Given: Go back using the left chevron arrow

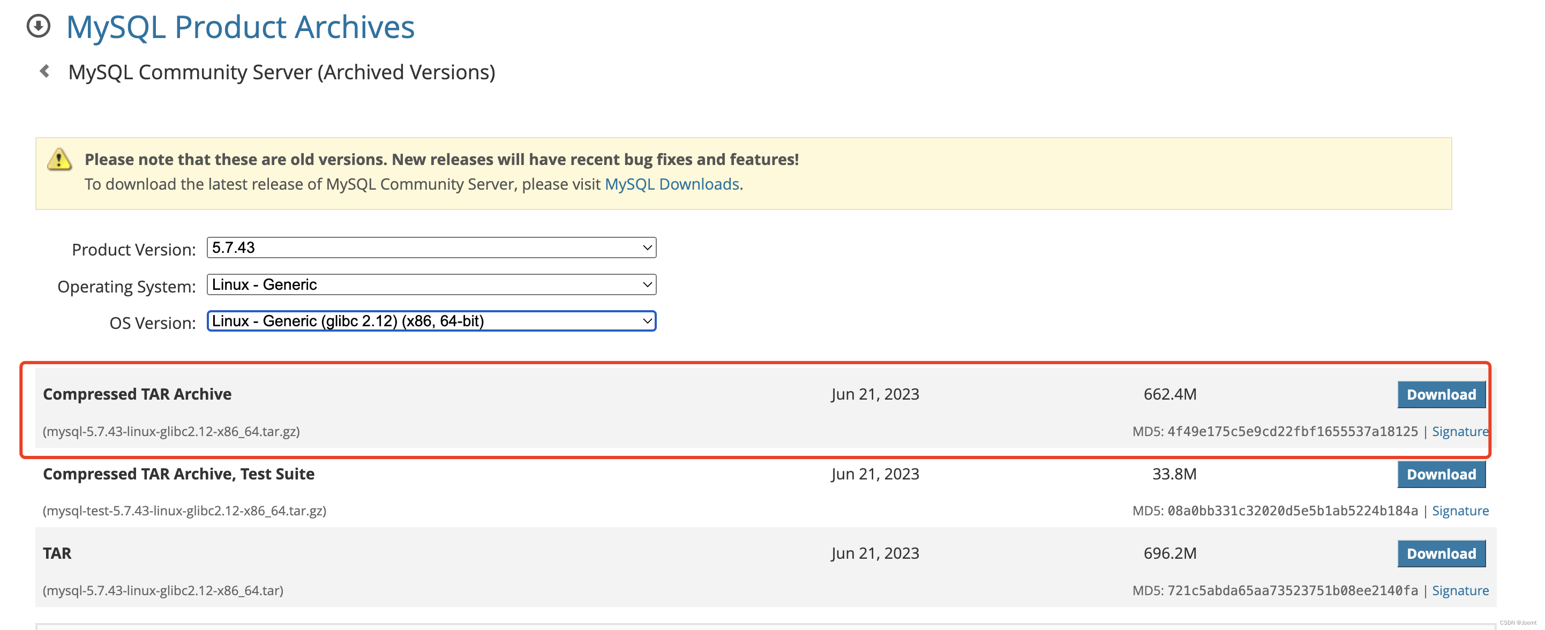Looking at the screenshot, I should 44,71.
